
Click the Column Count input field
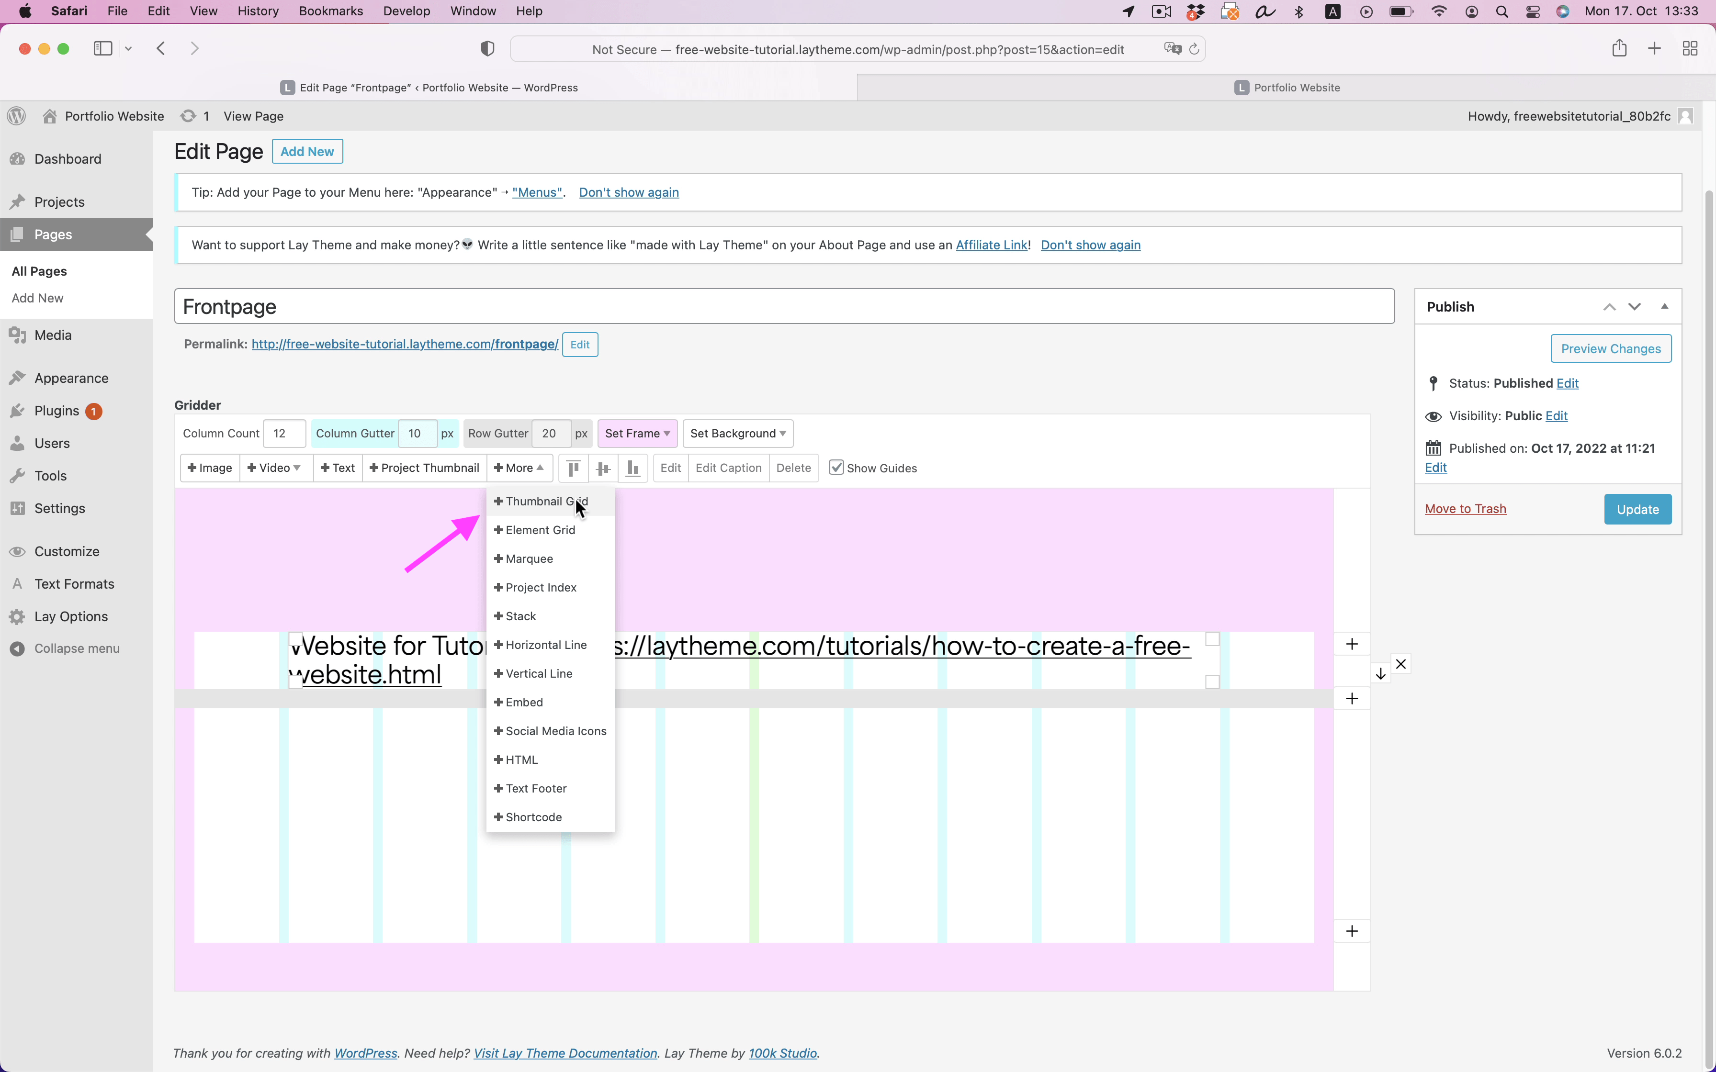coord(284,433)
